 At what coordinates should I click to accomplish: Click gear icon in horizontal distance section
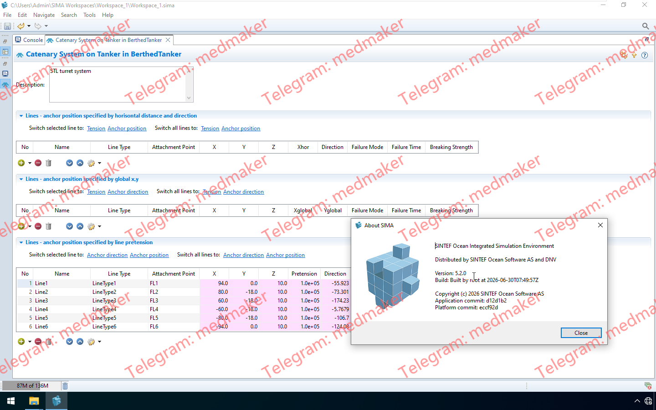click(x=91, y=163)
